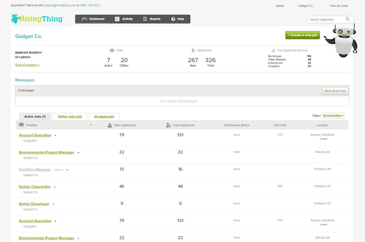Expand options arrow for first Account Executive job

55,136
